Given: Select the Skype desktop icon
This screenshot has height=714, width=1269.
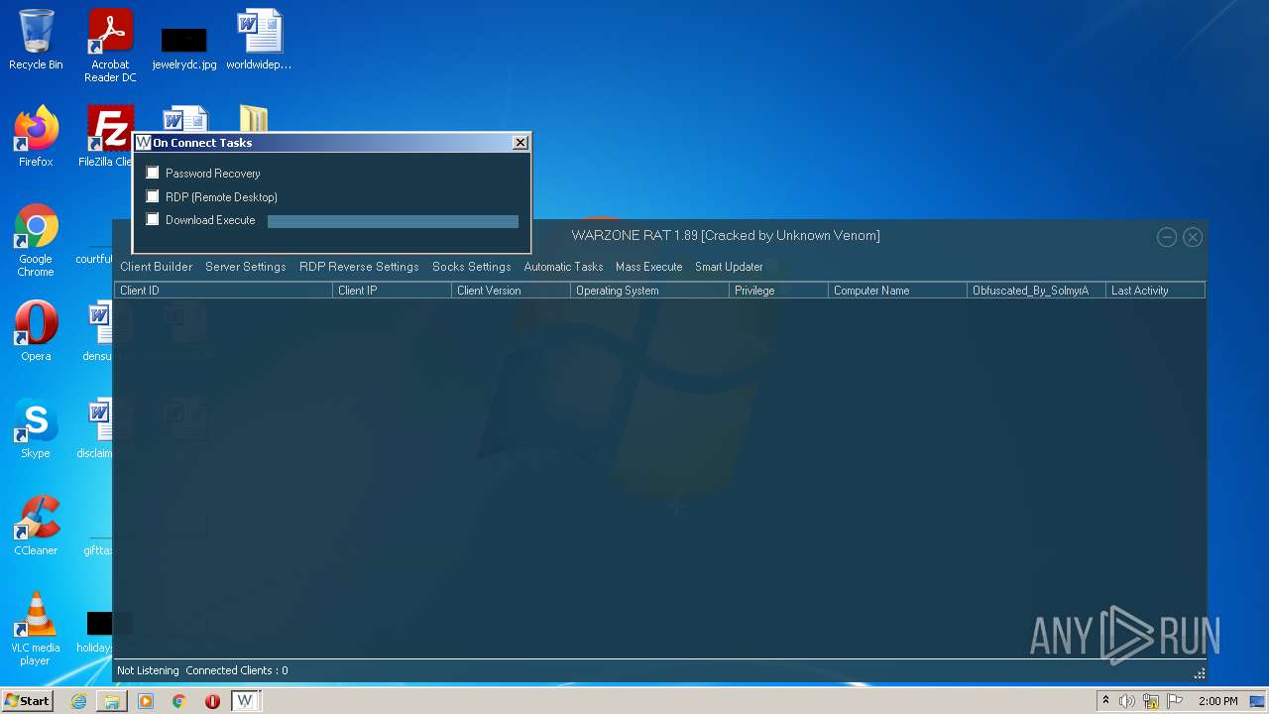Looking at the screenshot, I should [x=36, y=428].
